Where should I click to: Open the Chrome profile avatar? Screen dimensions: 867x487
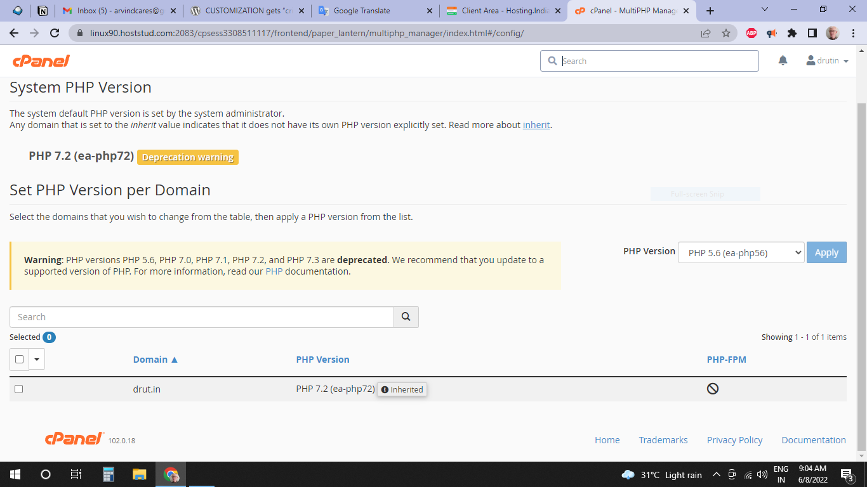(x=832, y=33)
